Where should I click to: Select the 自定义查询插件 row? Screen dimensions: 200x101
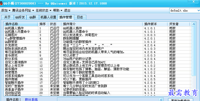pyautogui.click(x=98, y=62)
